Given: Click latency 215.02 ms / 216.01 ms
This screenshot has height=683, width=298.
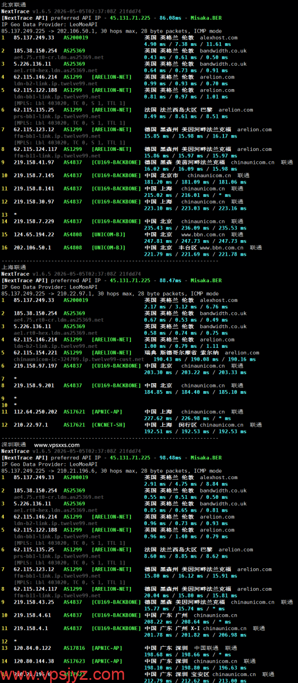Looking at the screenshot, I should pos(177,195).
